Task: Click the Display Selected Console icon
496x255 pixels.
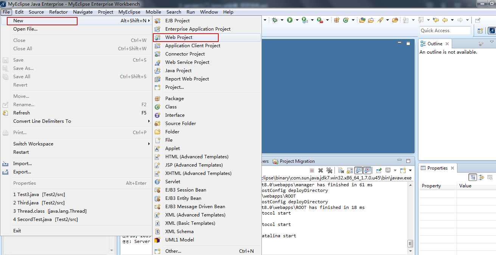Action: click(x=388, y=170)
